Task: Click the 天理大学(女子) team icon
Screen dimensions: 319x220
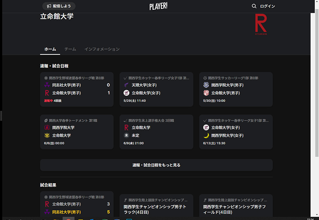Action: (x=126, y=85)
